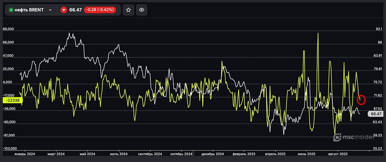Click the 92.1 label on right price axis
Image resolution: width=386 pixels, height=162 pixels.
(x=378, y=29)
